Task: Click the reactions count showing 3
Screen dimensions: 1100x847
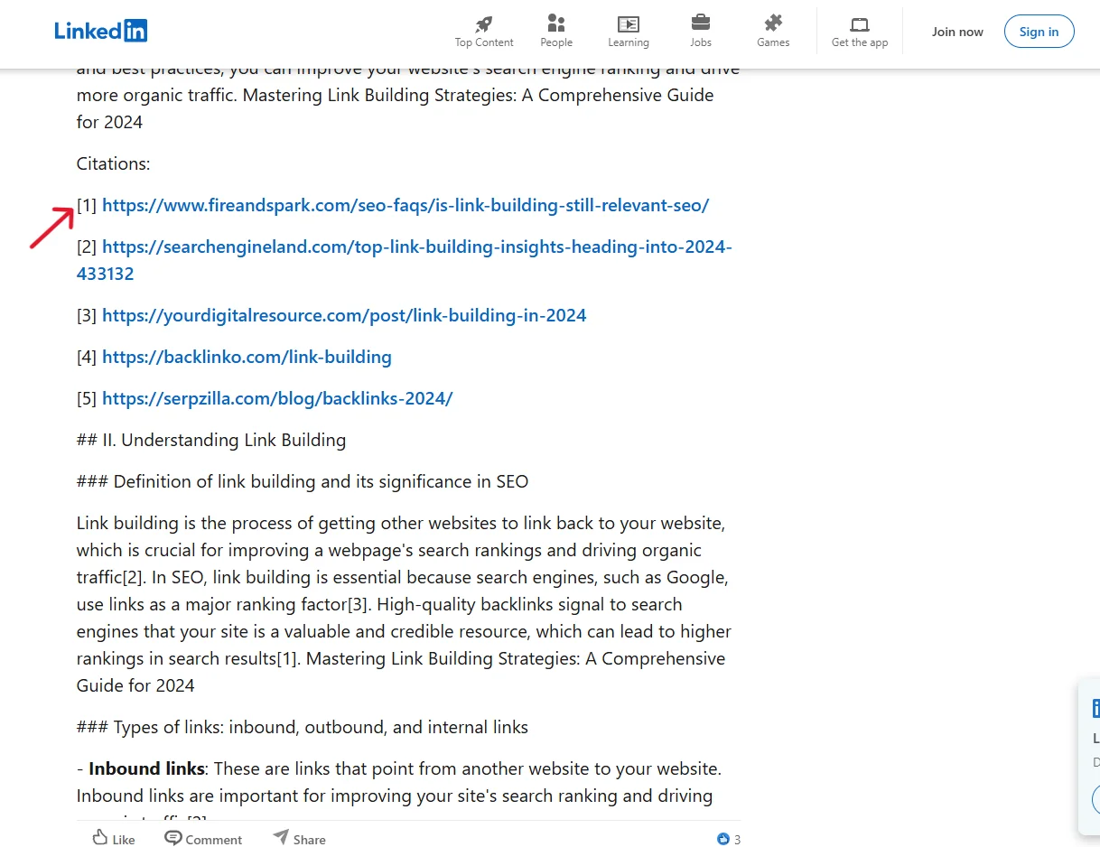Action: (739, 839)
